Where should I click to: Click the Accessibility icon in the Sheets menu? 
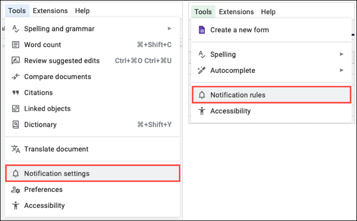coord(202,111)
